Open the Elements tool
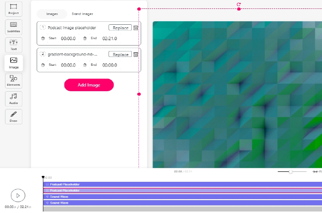Image resolution: width=322 pixels, height=213 pixels. pyautogui.click(x=13, y=81)
